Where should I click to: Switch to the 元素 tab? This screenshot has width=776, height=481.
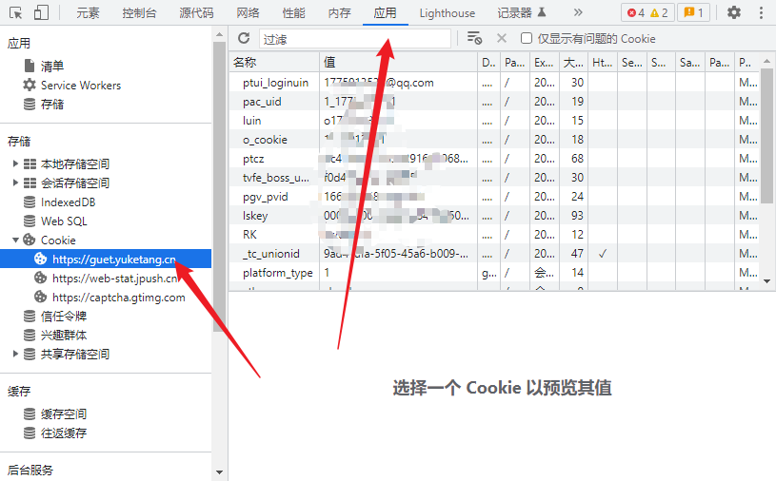tap(89, 13)
